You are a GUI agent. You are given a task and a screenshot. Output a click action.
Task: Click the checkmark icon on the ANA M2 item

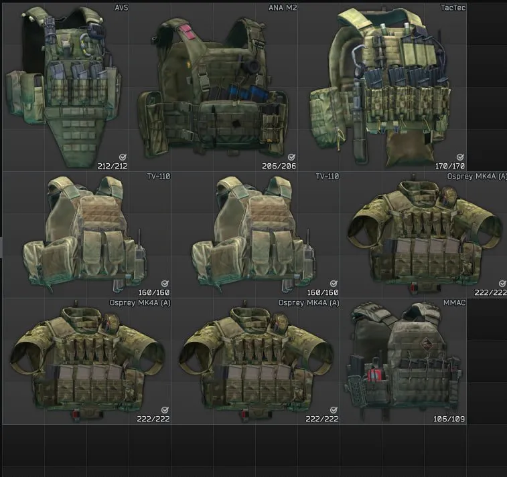pyautogui.click(x=291, y=157)
